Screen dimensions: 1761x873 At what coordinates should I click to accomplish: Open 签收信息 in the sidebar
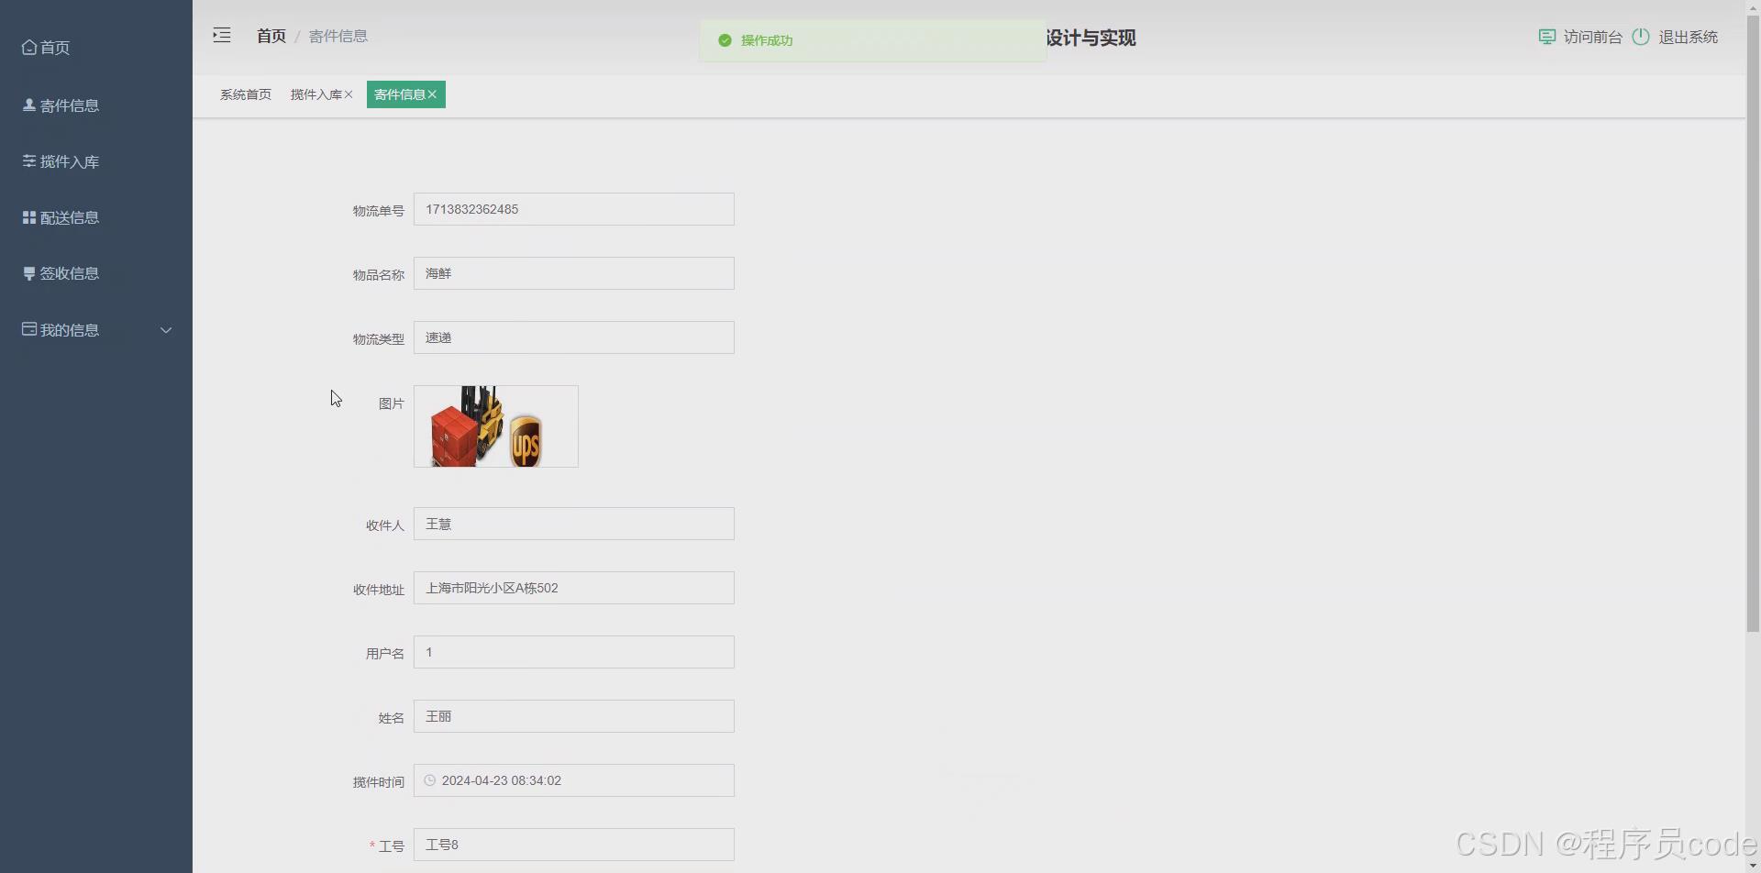(x=96, y=273)
